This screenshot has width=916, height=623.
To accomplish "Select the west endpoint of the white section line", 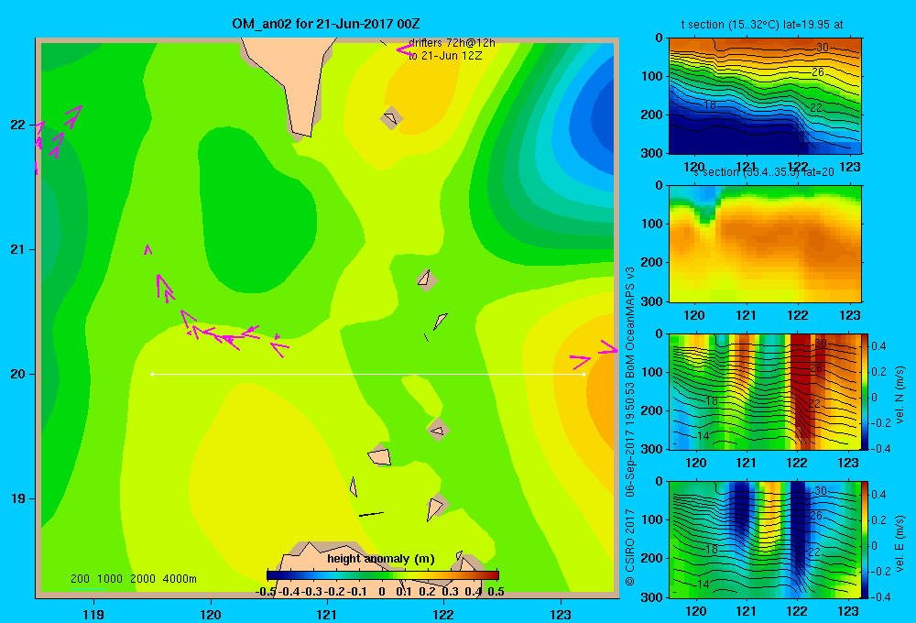I will tap(152, 374).
